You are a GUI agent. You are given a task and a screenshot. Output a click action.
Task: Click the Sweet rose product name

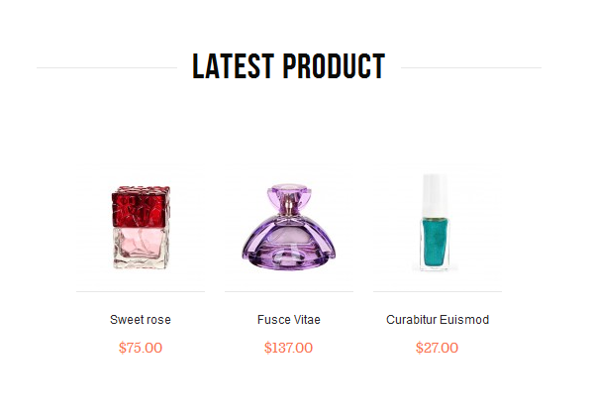tap(141, 320)
